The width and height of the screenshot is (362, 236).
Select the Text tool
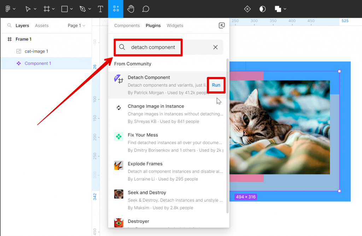(100, 9)
